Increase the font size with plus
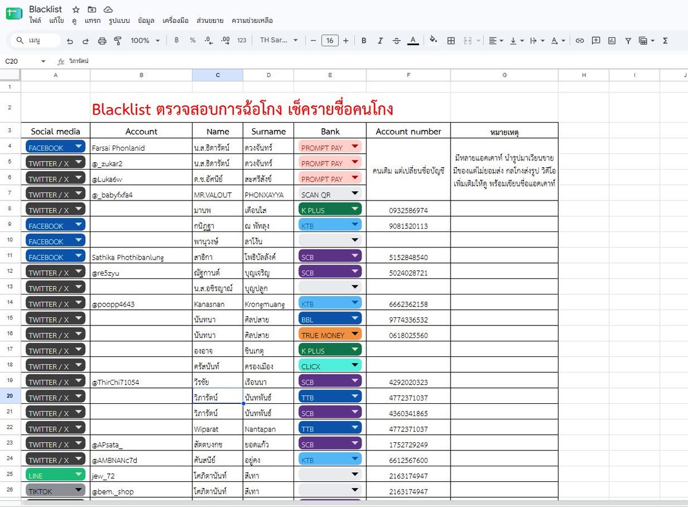Image resolution: width=688 pixels, height=507 pixels. point(346,41)
